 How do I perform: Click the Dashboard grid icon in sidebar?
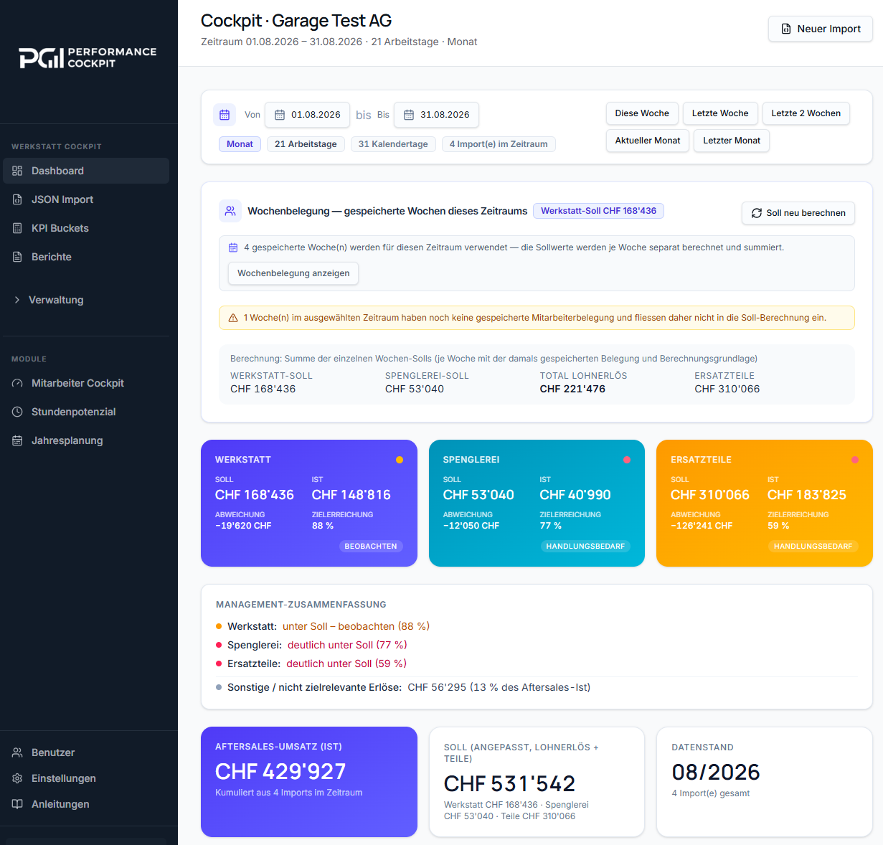[17, 171]
